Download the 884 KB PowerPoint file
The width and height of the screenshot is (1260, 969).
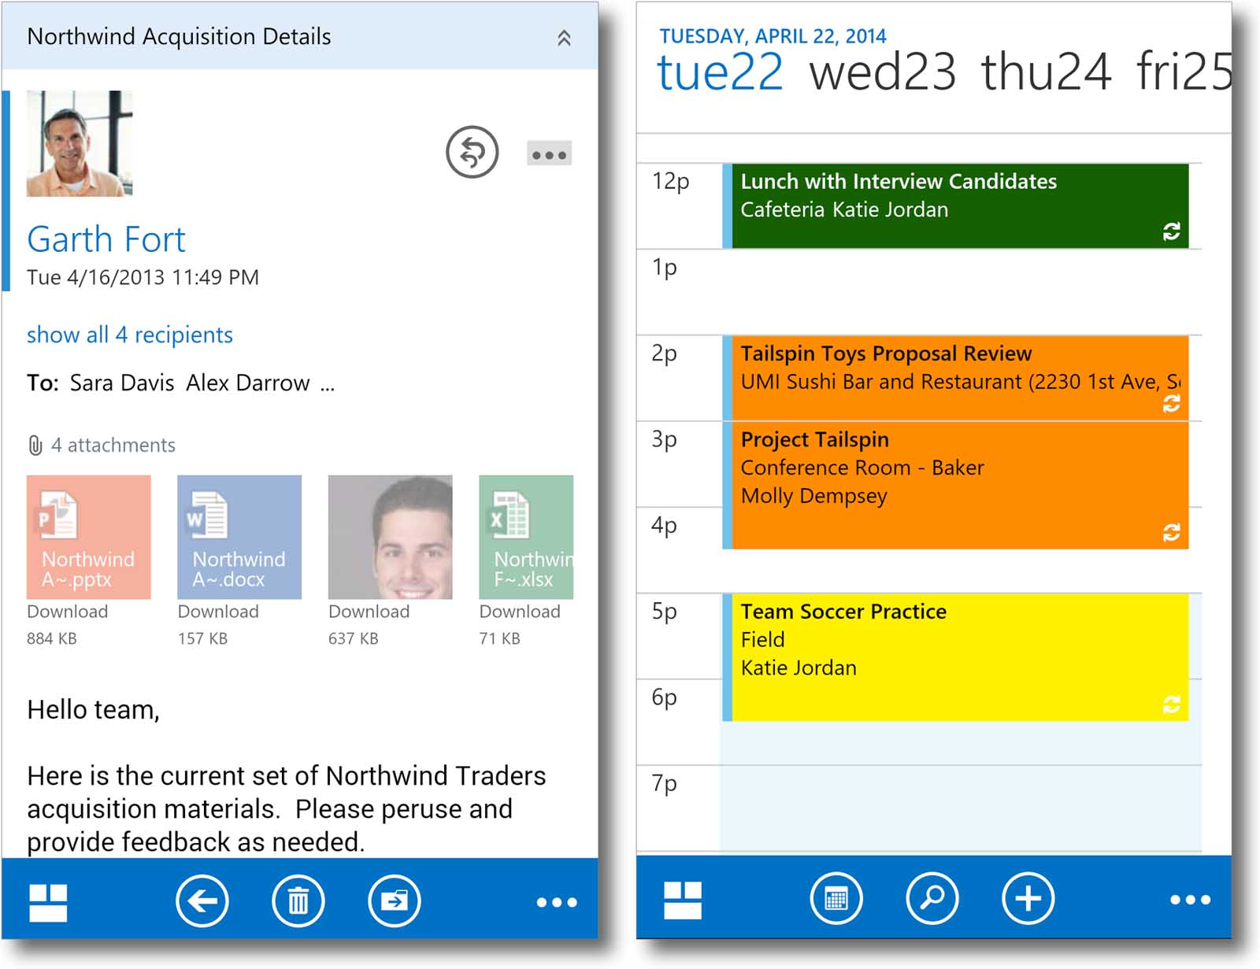tap(68, 612)
